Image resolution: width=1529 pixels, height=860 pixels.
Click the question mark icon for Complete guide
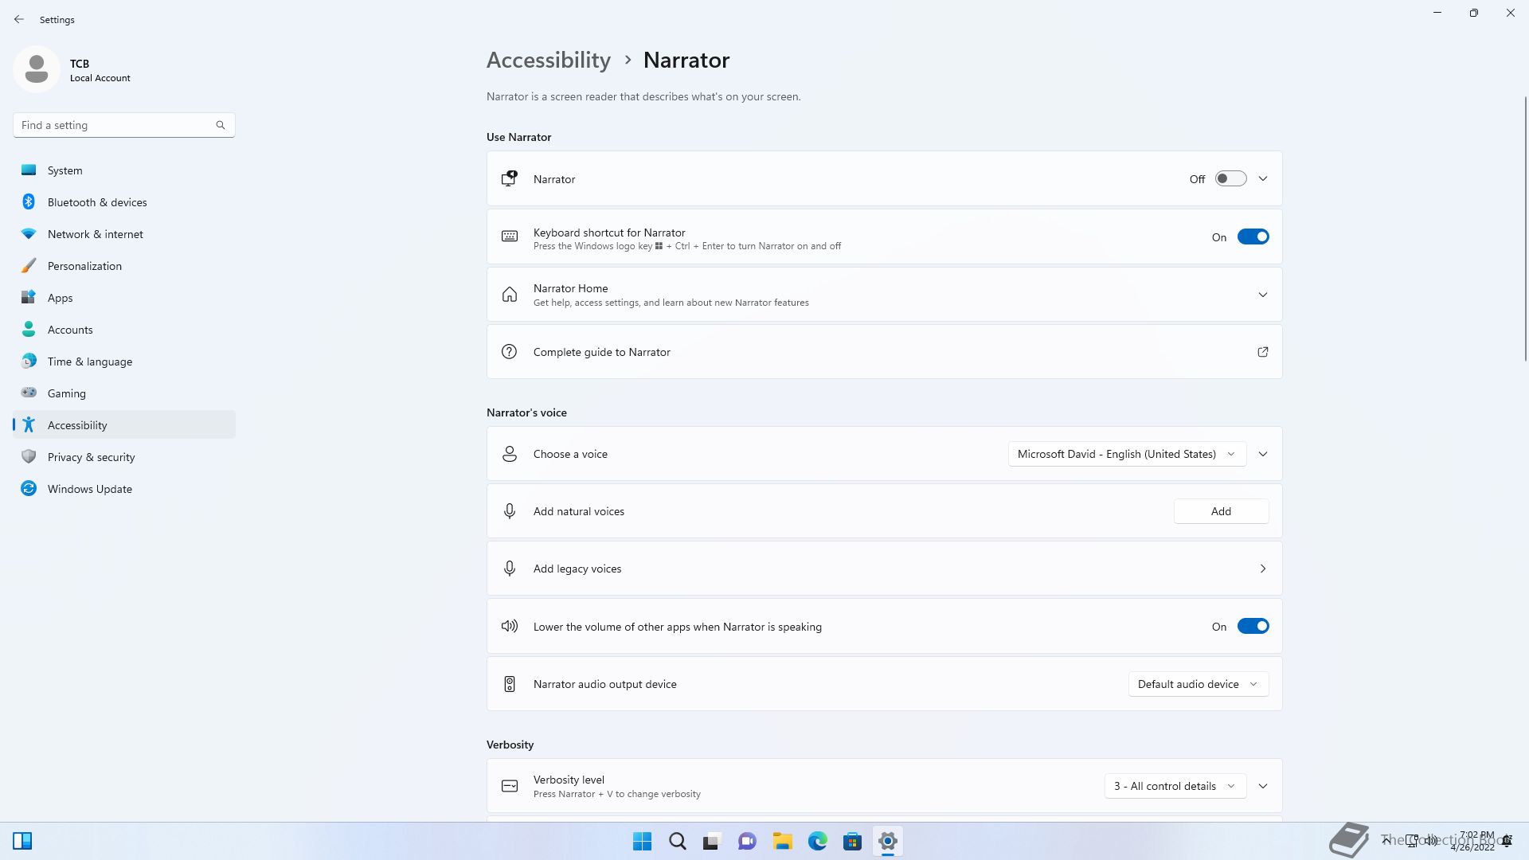coord(510,352)
